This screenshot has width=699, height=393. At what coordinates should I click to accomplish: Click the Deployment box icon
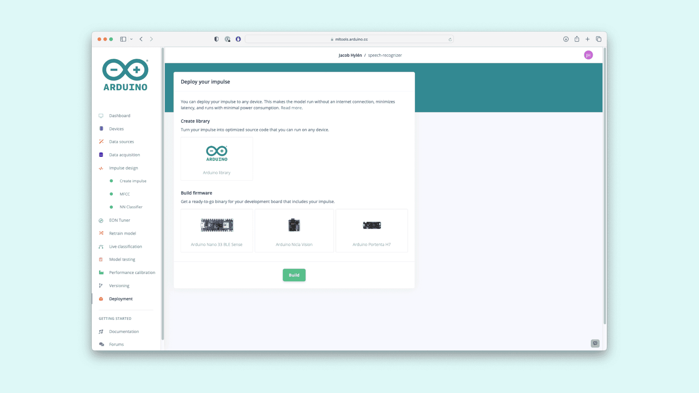(x=101, y=299)
